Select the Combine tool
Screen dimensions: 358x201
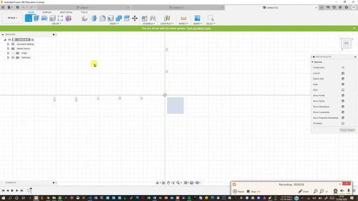pyautogui.click(x=119, y=18)
